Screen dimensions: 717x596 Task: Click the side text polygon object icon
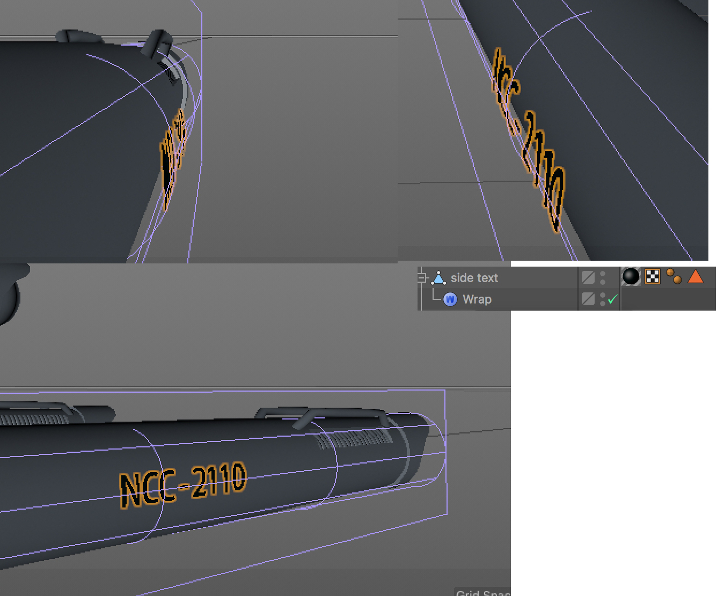pos(438,278)
